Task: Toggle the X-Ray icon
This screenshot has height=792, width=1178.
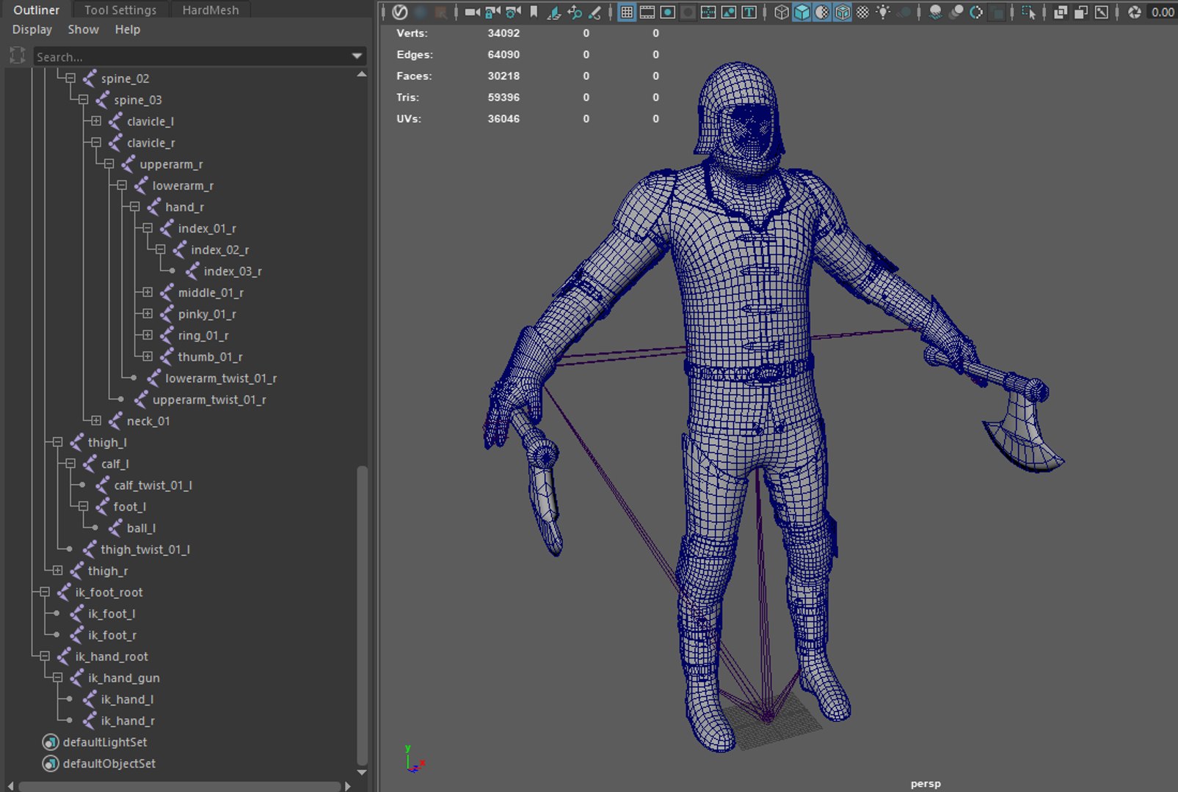Action: coord(1061,12)
